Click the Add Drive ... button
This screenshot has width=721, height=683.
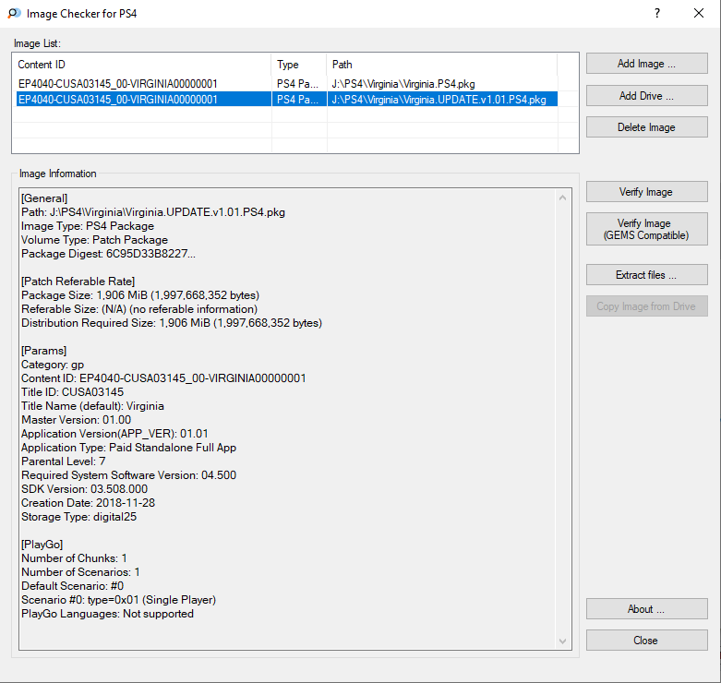pos(646,96)
